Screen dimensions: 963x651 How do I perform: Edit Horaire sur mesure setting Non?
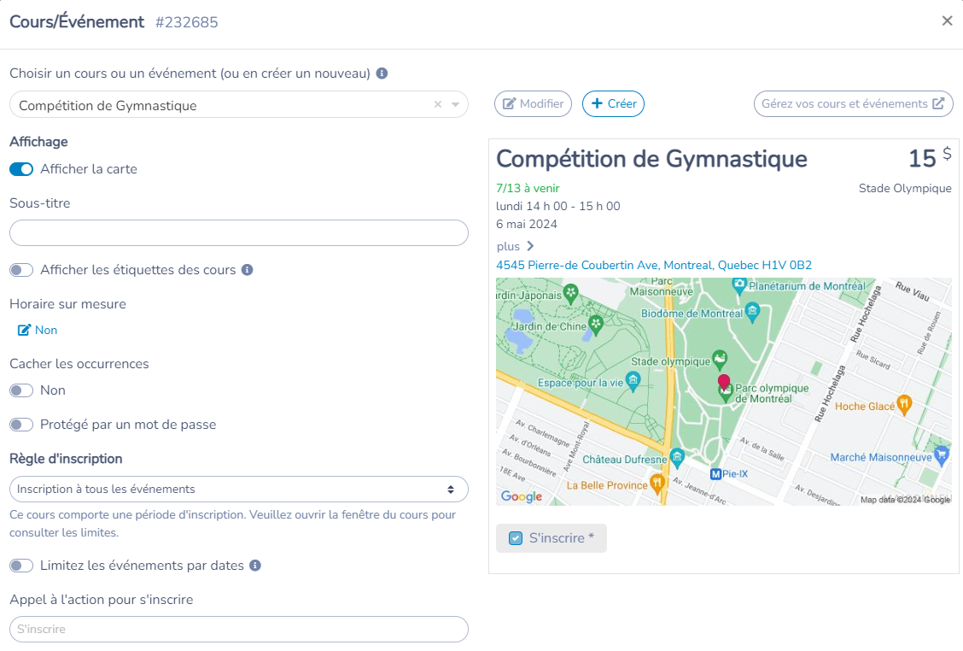(38, 330)
